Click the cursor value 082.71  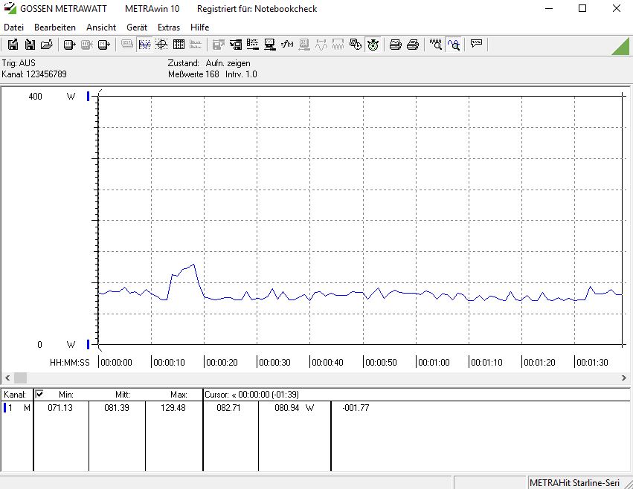coord(228,408)
